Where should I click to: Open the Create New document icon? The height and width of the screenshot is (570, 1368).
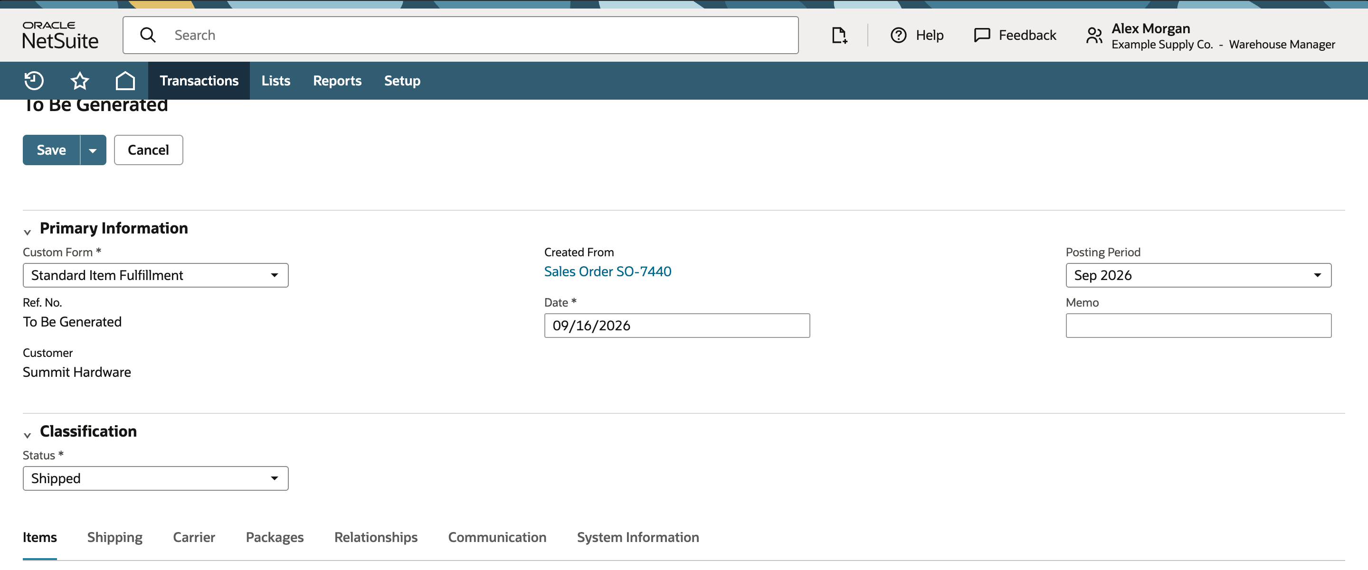[x=839, y=35]
